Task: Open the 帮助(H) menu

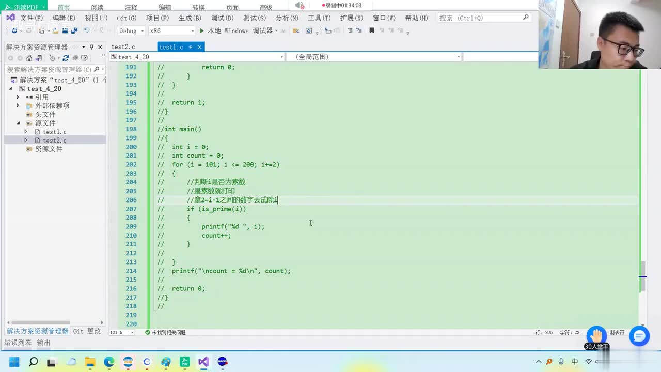Action: click(416, 18)
